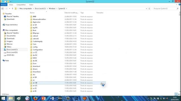
Task: Open the Exibir ribbon tab
Action: click(x=31, y=5)
